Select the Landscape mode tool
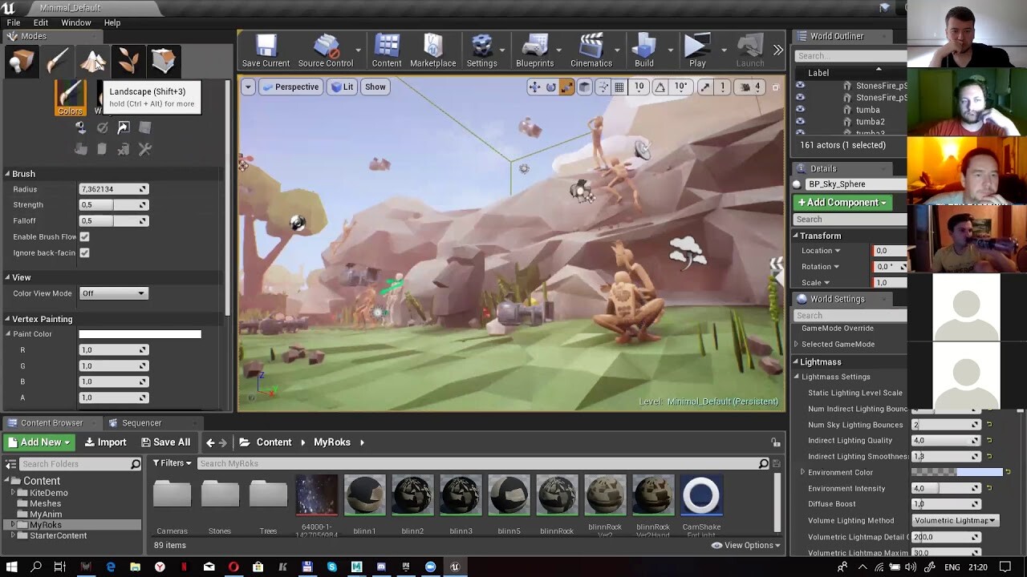The height and width of the screenshot is (577, 1027). coord(94,61)
